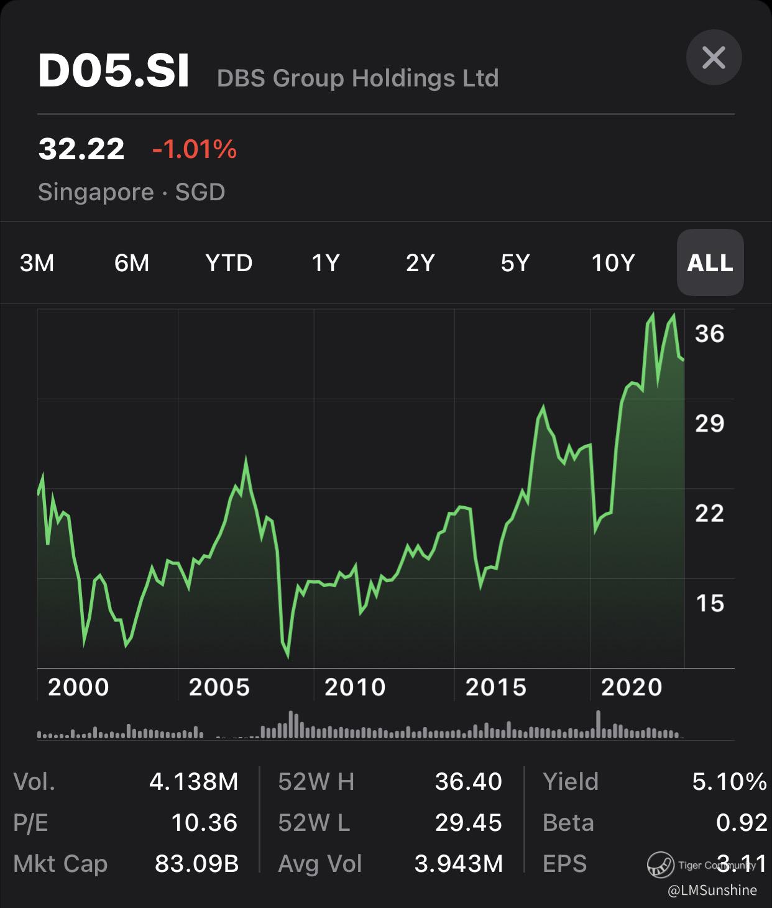Tap the 29 price axis label
Screen dimensions: 772x908
point(710,424)
